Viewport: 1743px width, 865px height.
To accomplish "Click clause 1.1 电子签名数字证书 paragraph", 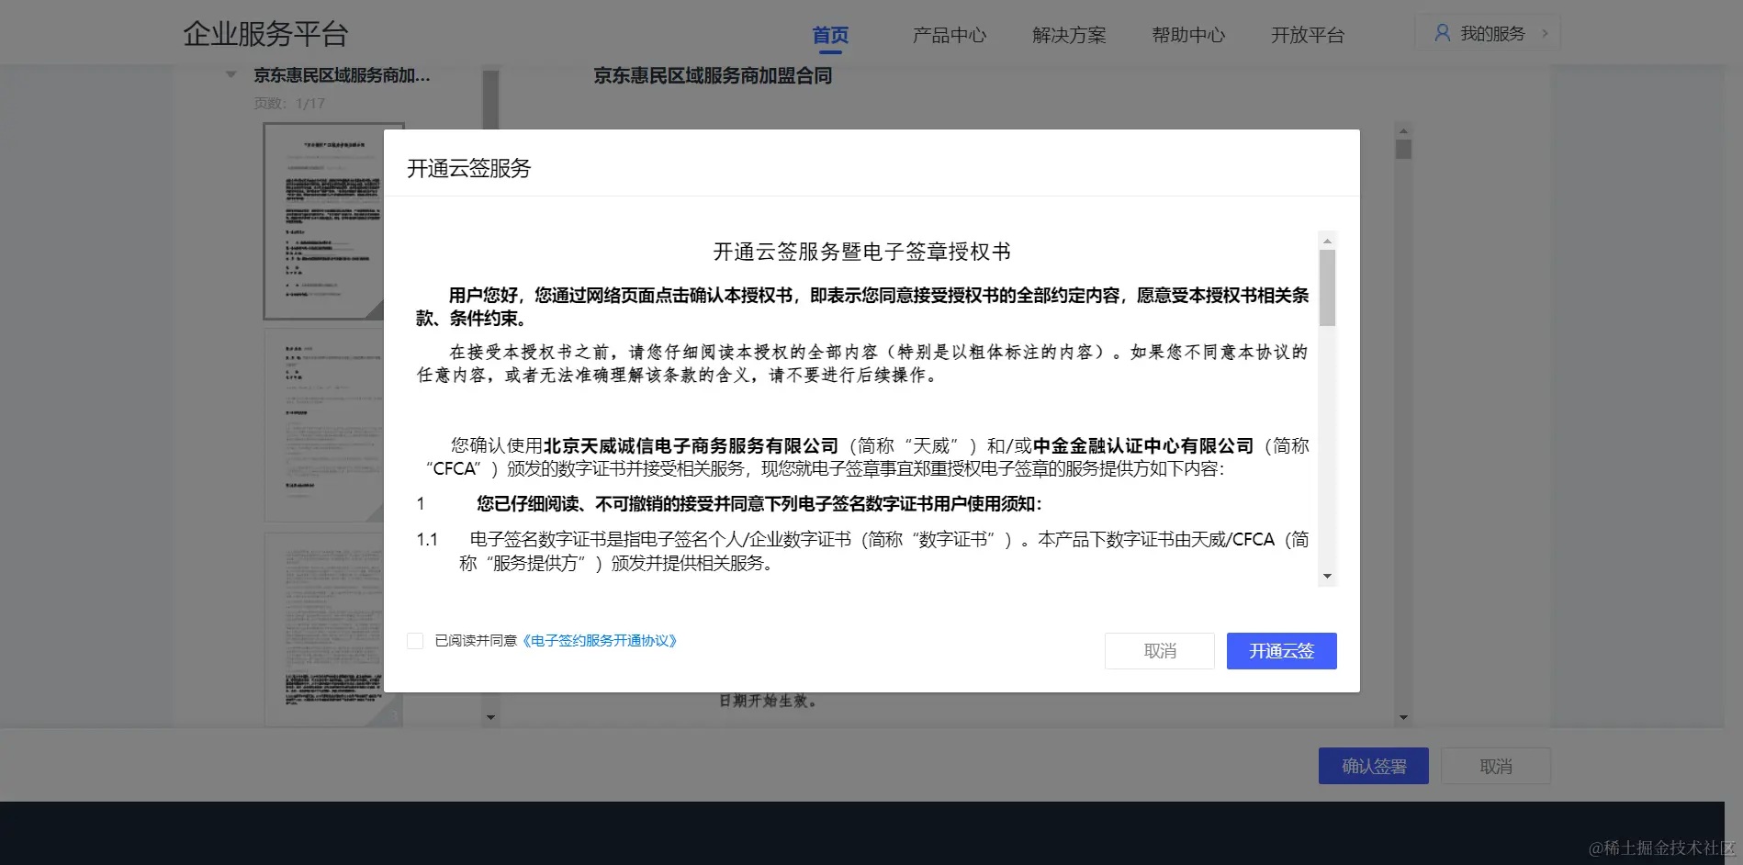I will click(x=862, y=551).
